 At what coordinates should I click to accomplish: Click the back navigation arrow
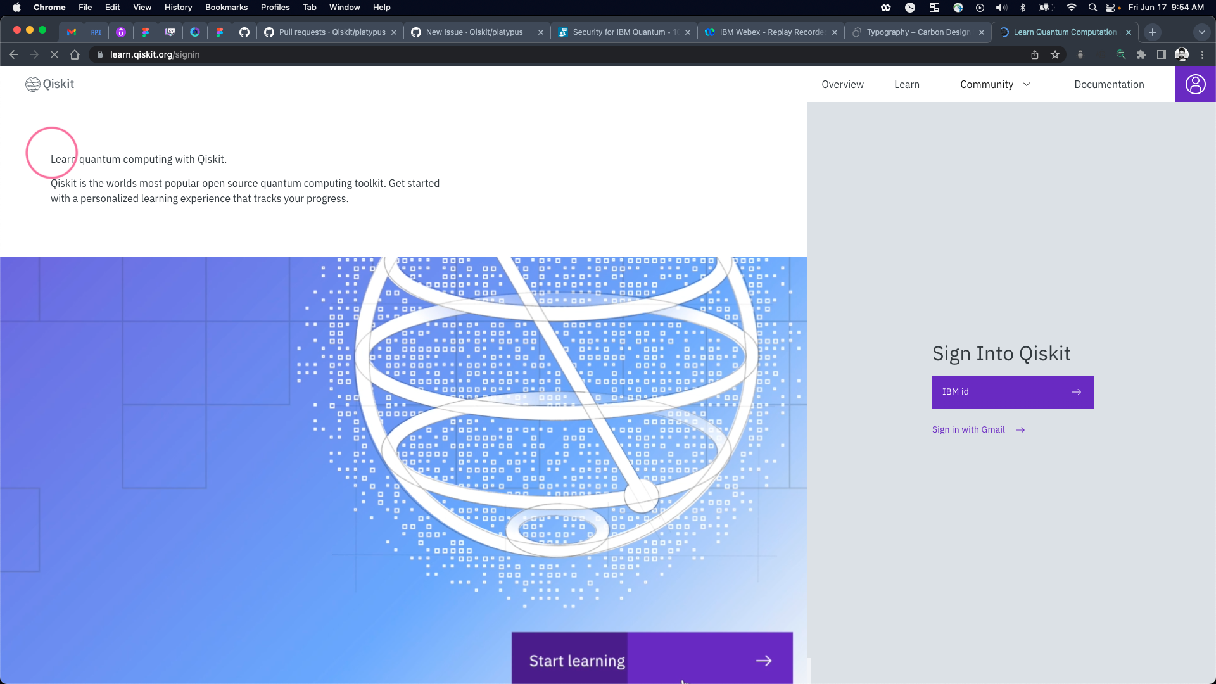pos(14,54)
